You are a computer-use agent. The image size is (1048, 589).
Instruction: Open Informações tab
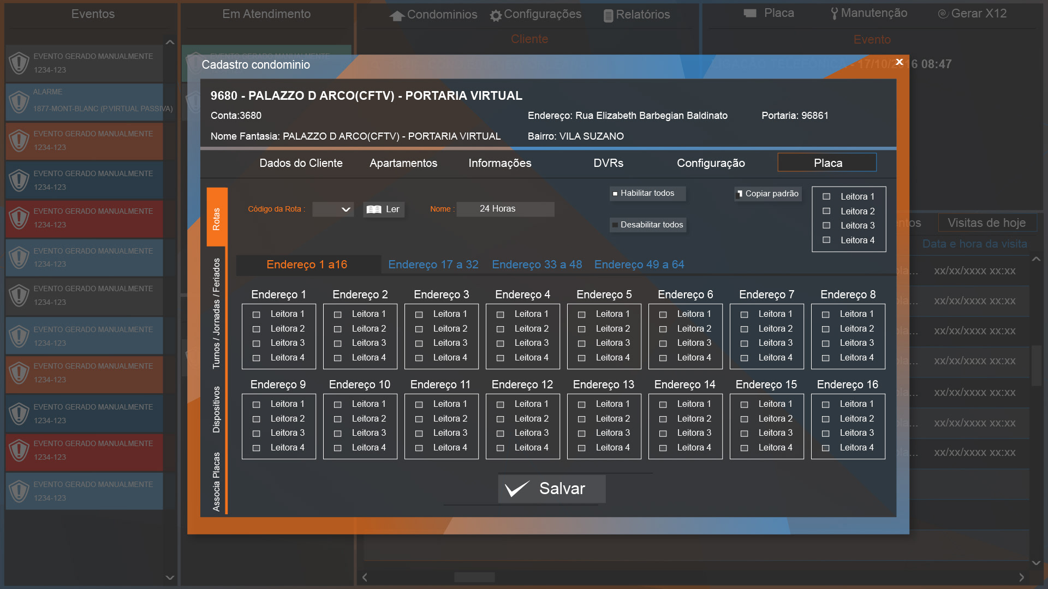pos(499,163)
